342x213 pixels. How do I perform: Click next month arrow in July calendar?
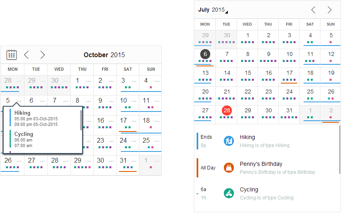pos(329,10)
